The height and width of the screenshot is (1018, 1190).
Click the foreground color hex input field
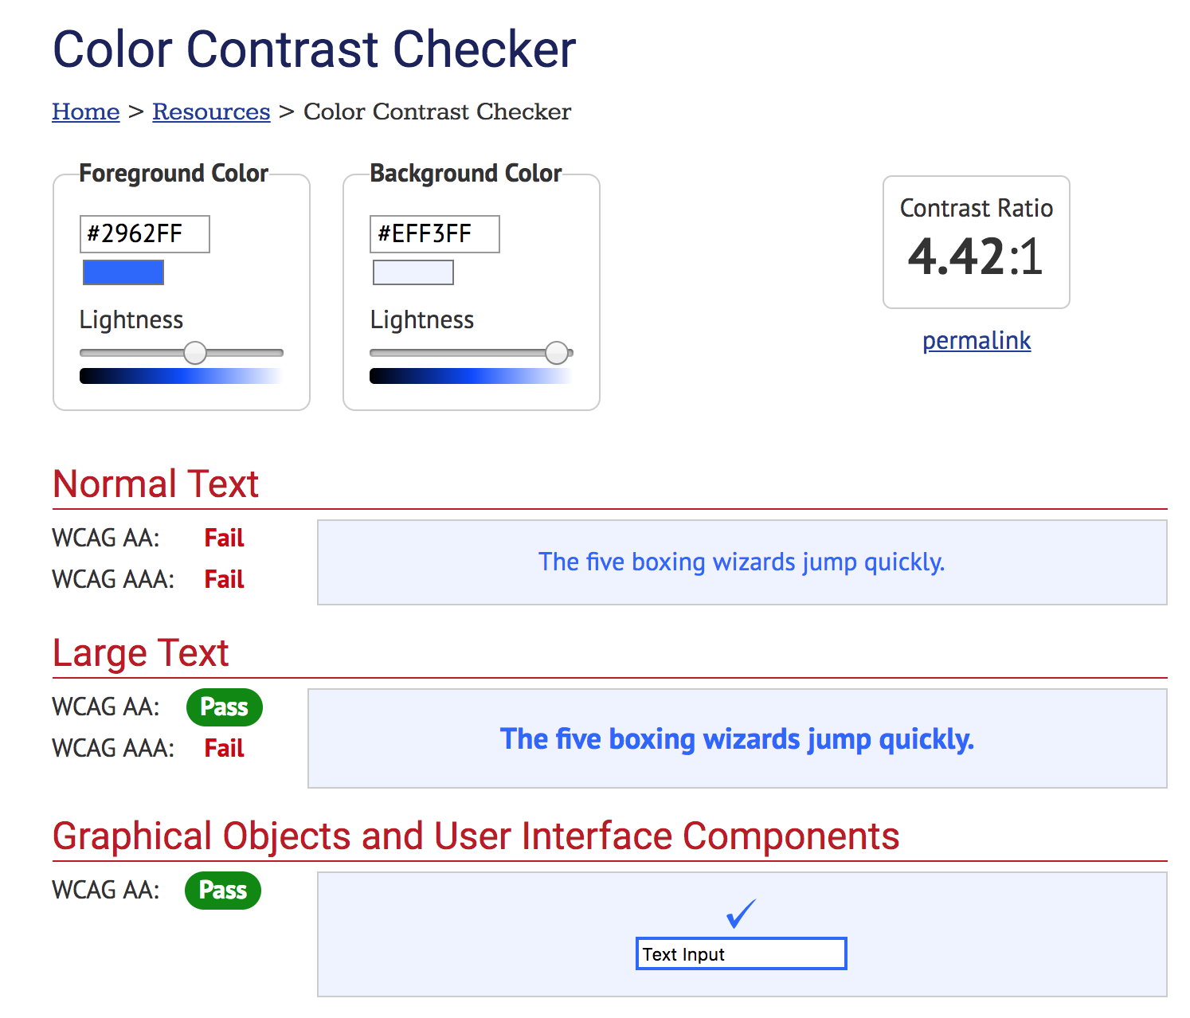coord(144,233)
